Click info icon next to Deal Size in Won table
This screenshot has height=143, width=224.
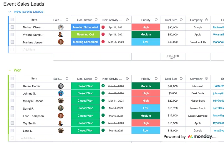(181, 79)
